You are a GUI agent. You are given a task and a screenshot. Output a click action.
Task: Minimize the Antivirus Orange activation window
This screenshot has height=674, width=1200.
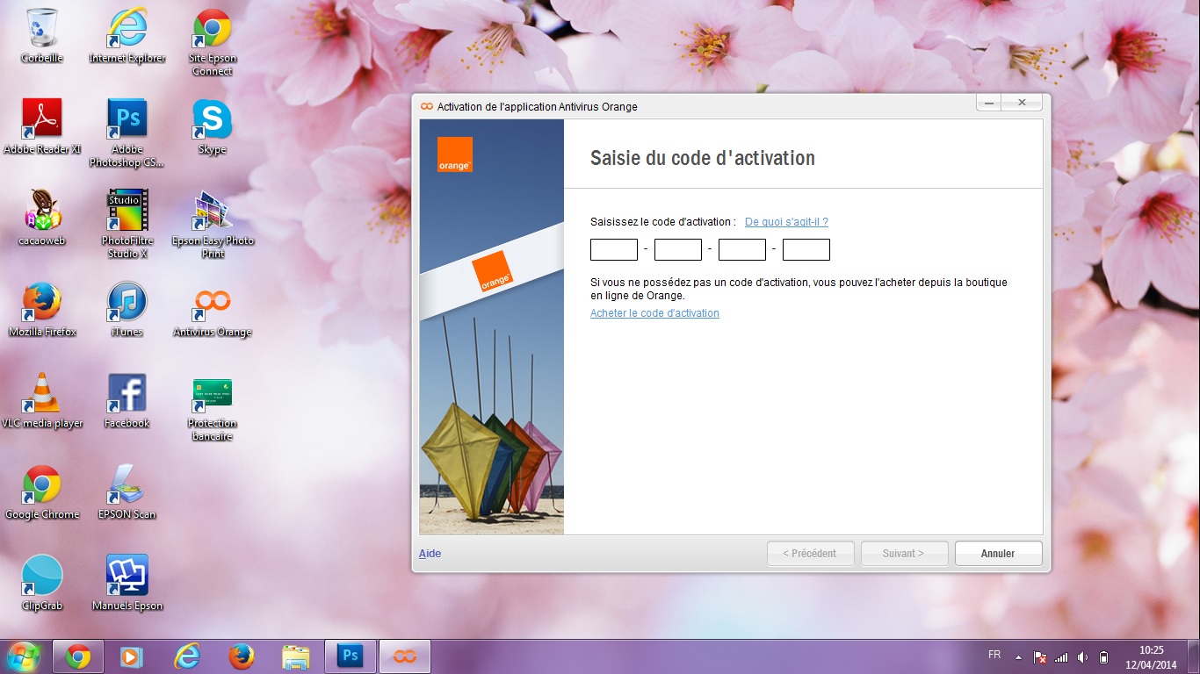click(989, 103)
